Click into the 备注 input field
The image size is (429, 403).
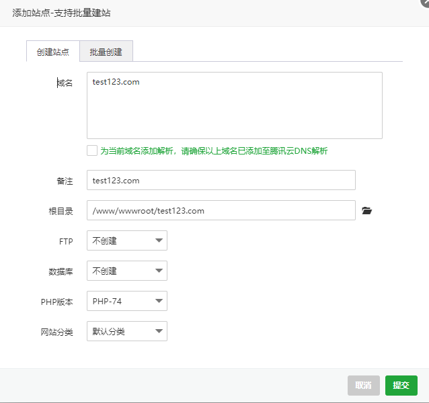[221, 180]
